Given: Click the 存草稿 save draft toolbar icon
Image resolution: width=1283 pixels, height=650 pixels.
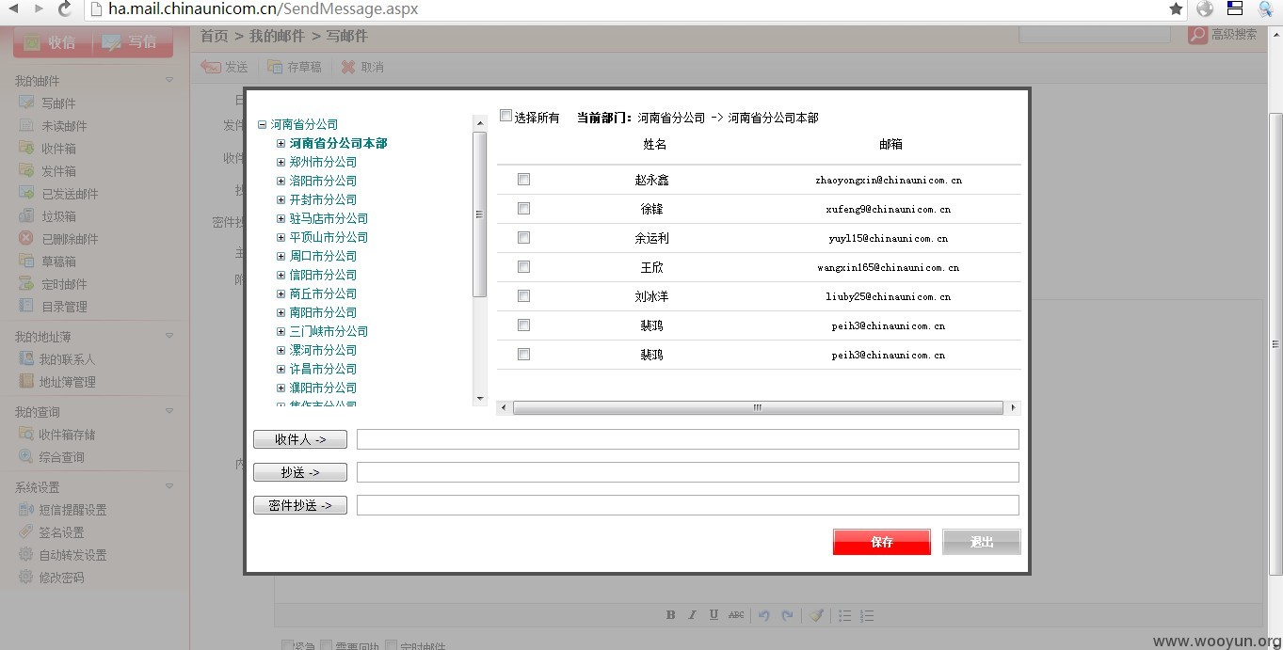Looking at the screenshot, I should point(275,67).
